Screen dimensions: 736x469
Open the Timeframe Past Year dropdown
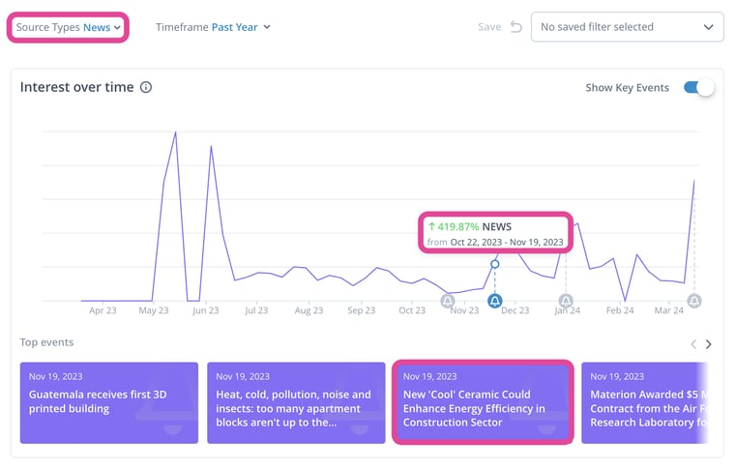point(213,27)
